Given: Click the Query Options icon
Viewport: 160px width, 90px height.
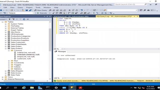Looking at the screenshot, I should pos(60,13).
